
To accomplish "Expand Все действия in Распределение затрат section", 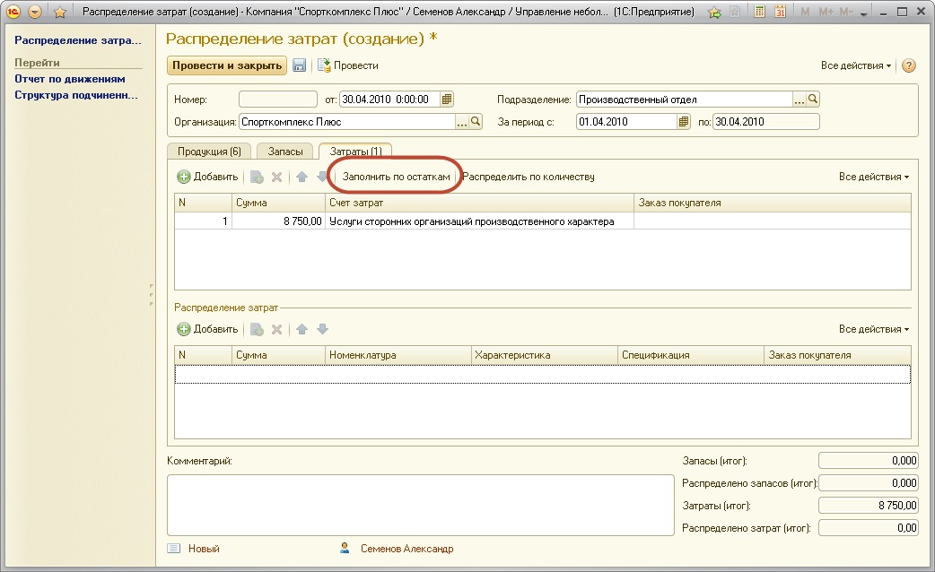I will click(x=873, y=329).
